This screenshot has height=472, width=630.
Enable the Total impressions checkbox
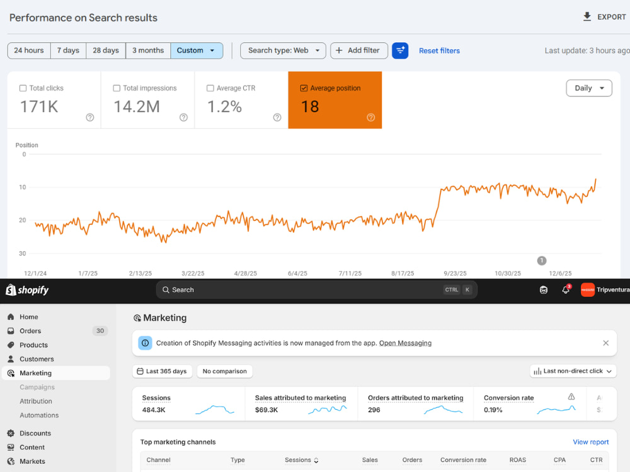tap(117, 88)
